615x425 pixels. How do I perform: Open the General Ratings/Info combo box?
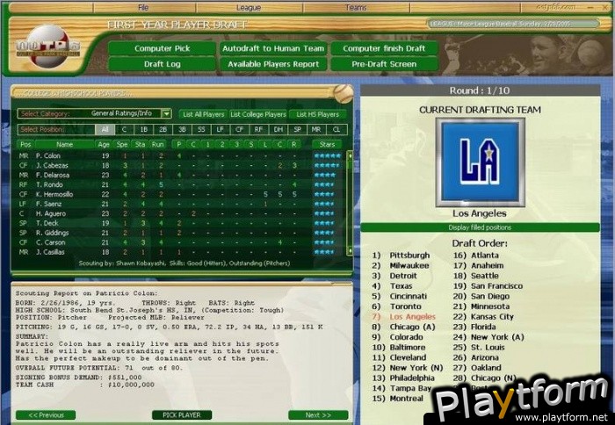pos(121,113)
